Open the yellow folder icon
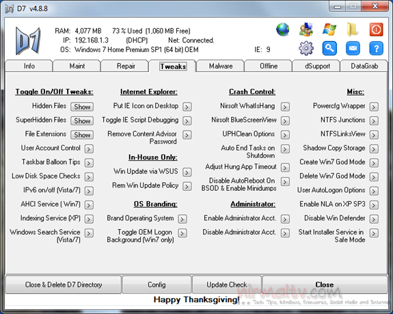This screenshot has width=393, height=314. [x=353, y=29]
